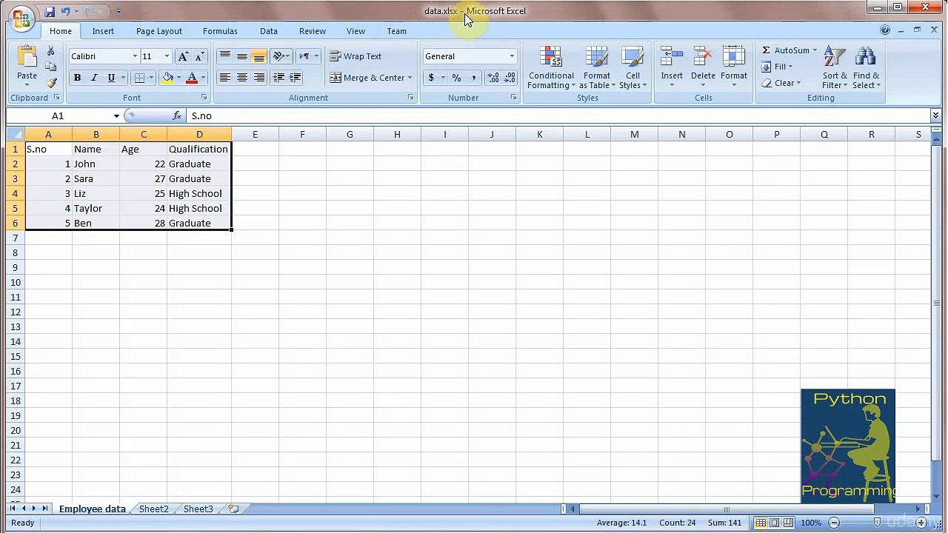Expand the General number format dropdown

(x=511, y=56)
